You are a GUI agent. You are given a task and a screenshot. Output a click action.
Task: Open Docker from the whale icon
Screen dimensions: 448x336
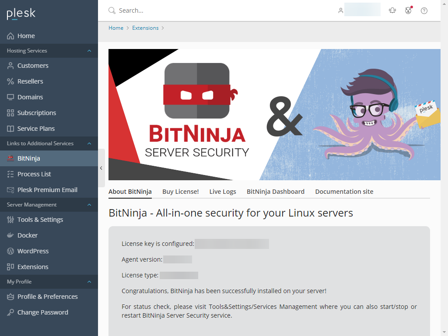pos(9,235)
